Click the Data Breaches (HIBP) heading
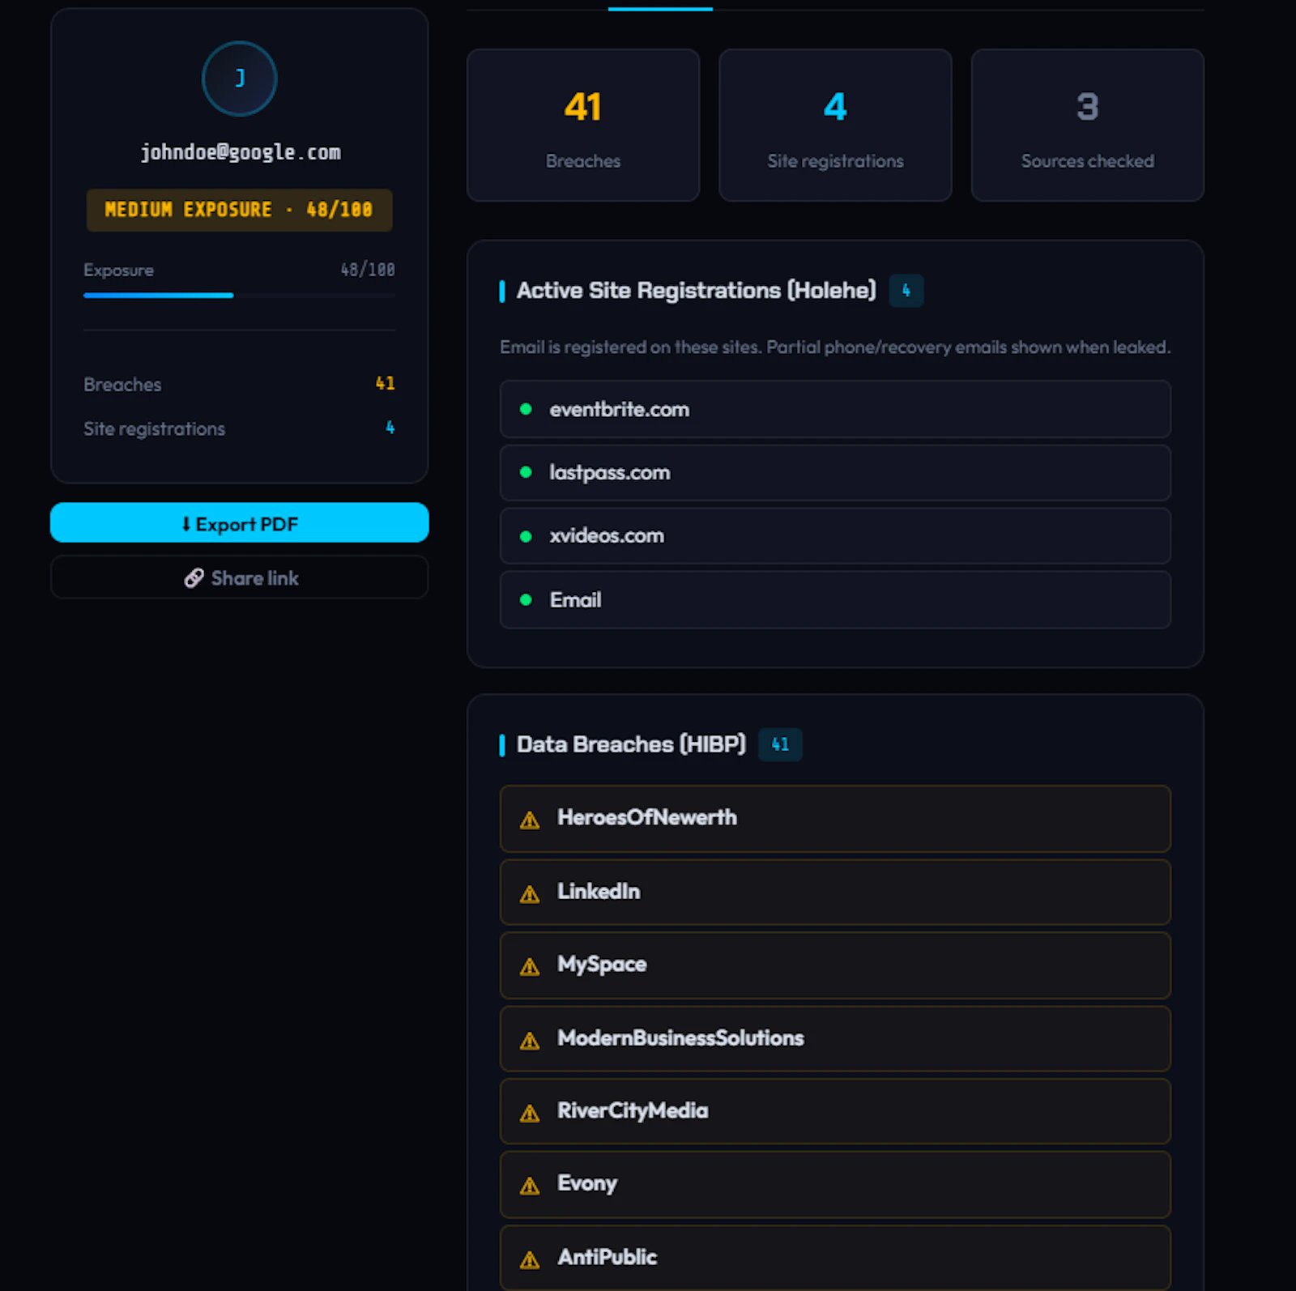1296x1291 pixels. (631, 744)
